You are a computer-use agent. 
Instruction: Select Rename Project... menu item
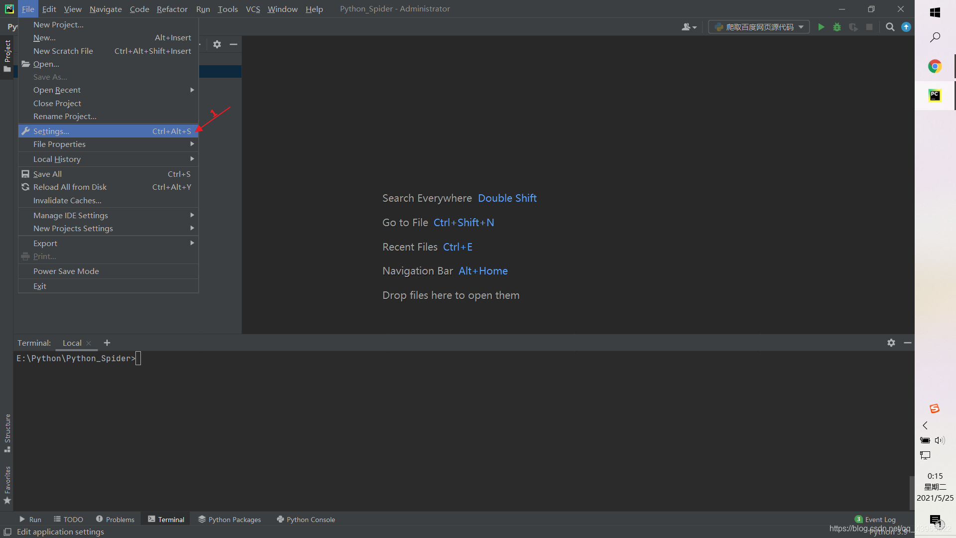108,116
